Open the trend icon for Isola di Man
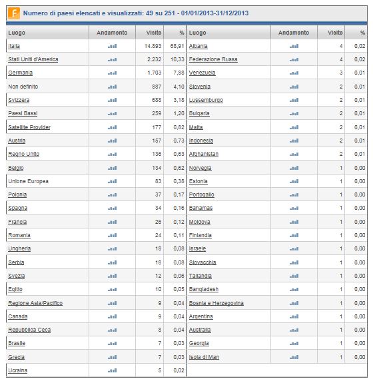This screenshot has height=383, width=373. 294,357
